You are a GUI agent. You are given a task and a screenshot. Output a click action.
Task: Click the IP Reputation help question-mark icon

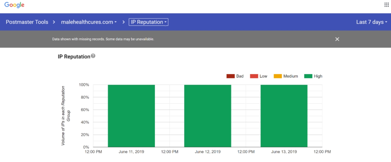pyautogui.click(x=93, y=56)
